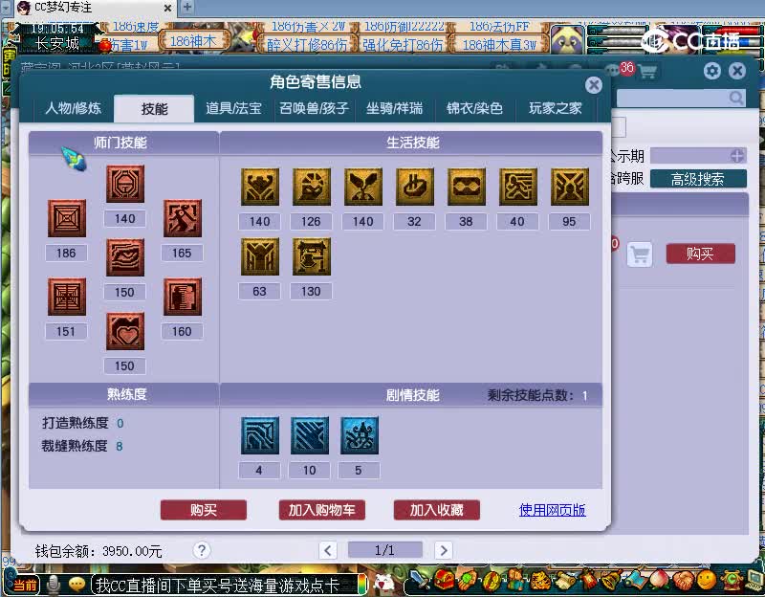Click the 强化免打86伤 banner
765x597 pixels.
[x=403, y=45]
